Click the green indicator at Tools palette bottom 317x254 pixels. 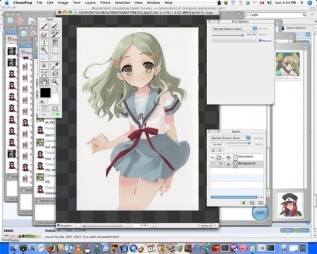coord(58,114)
